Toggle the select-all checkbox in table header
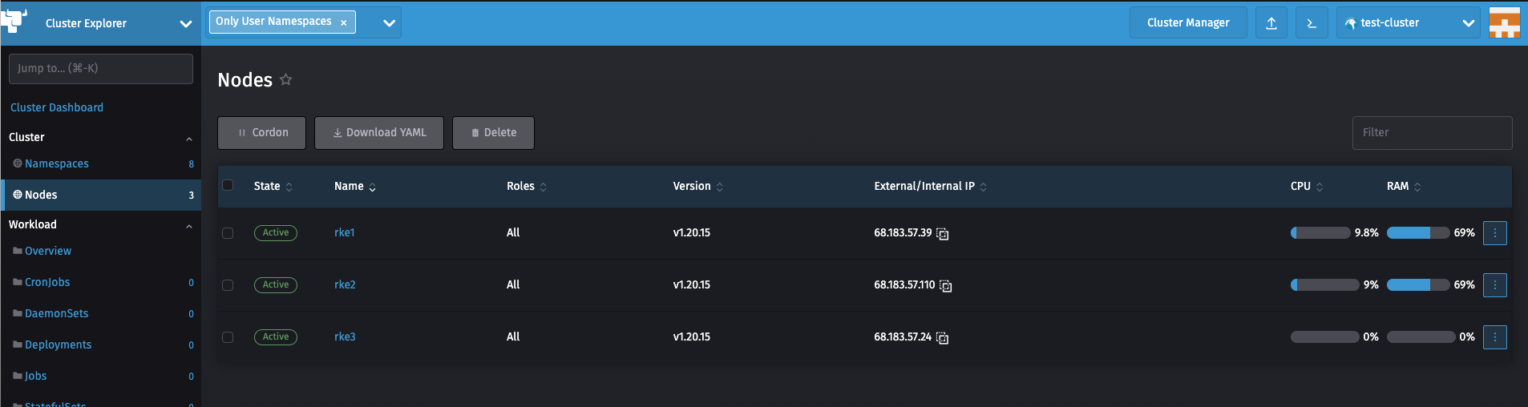 pos(228,186)
